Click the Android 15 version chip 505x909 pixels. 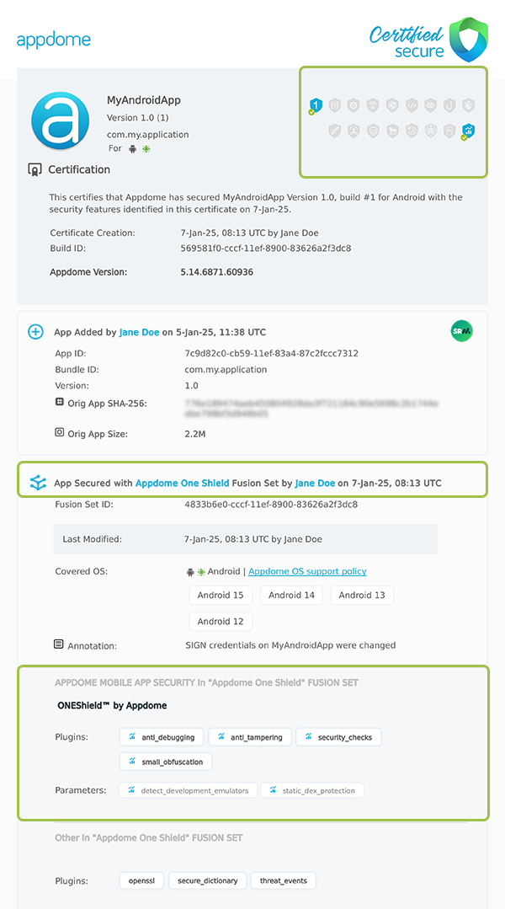(221, 595)
